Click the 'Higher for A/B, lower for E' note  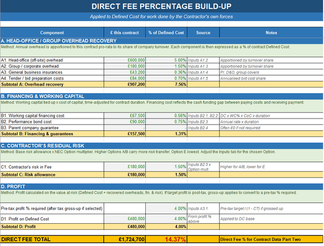tap(271, 167)
